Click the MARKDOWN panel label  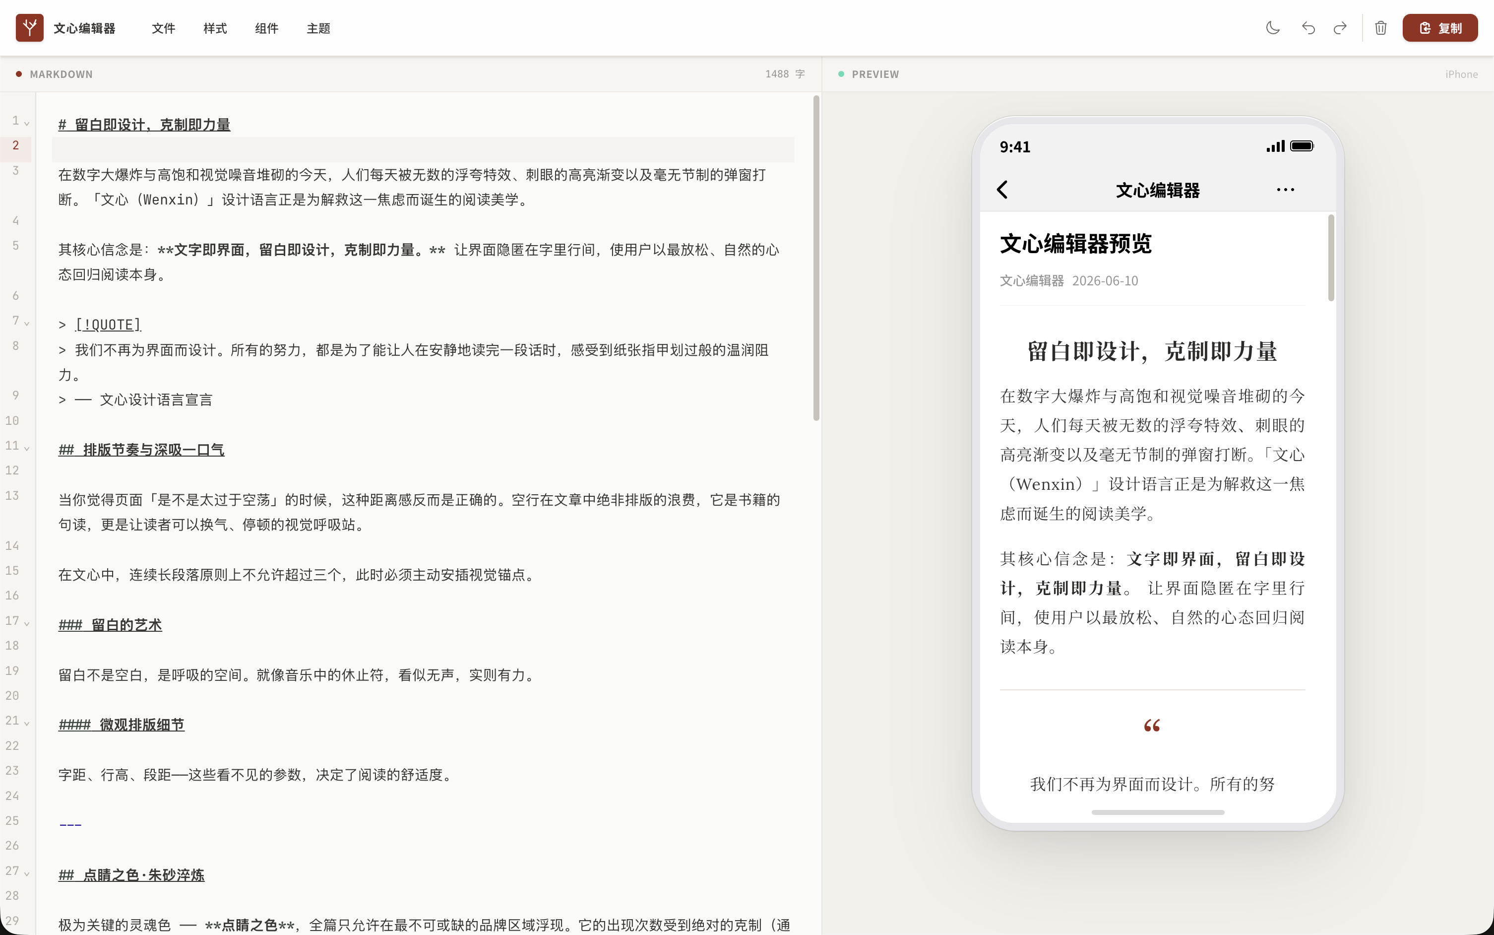pos(61,74)
